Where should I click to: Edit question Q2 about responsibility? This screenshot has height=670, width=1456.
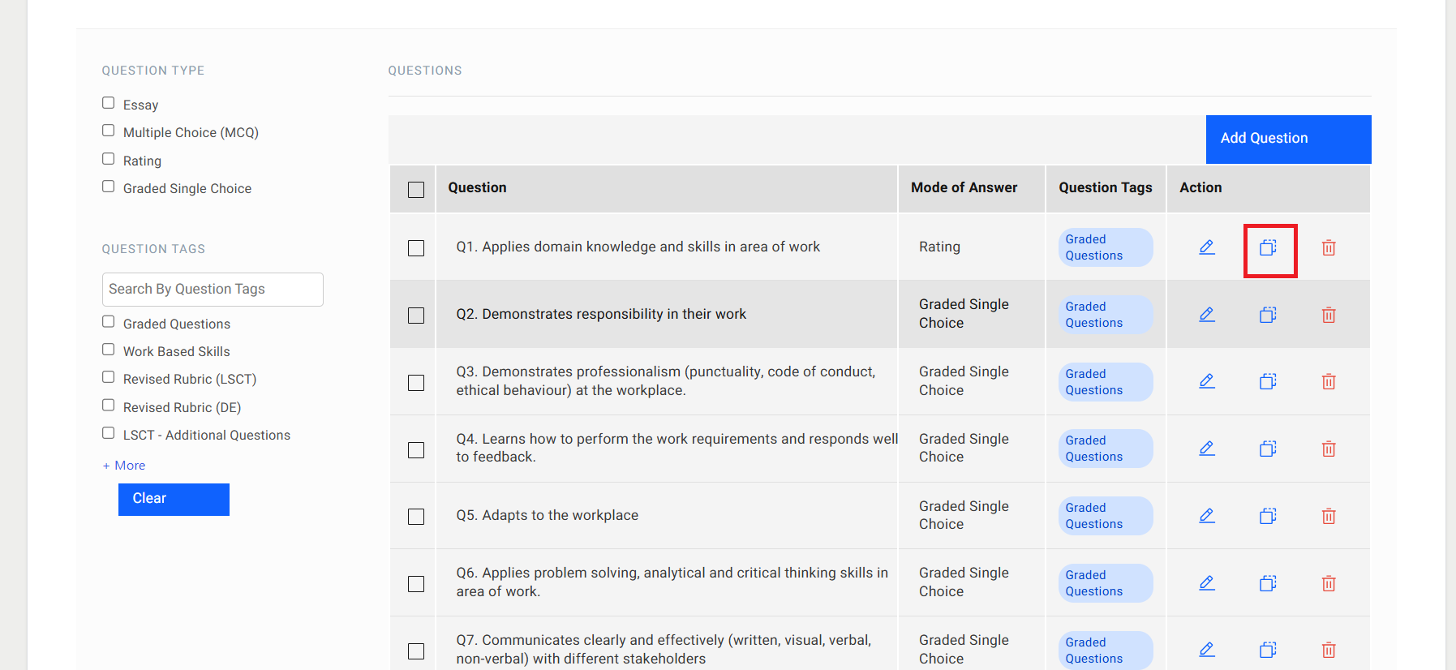pyautogui.click(x=1206, y=315)
